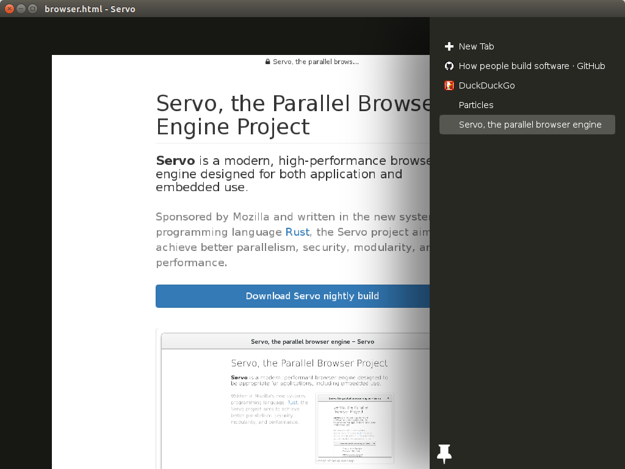Click the GitHub octocat favicon in the sidebar

tap(449, 66)
